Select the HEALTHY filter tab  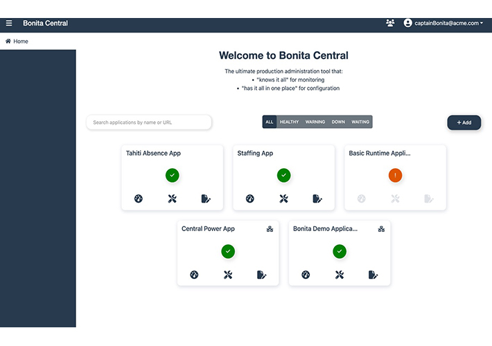(289, 122)
